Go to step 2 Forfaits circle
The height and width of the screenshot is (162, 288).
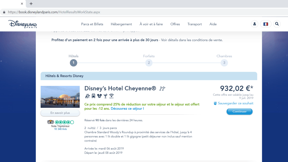(x=149, y=63)
